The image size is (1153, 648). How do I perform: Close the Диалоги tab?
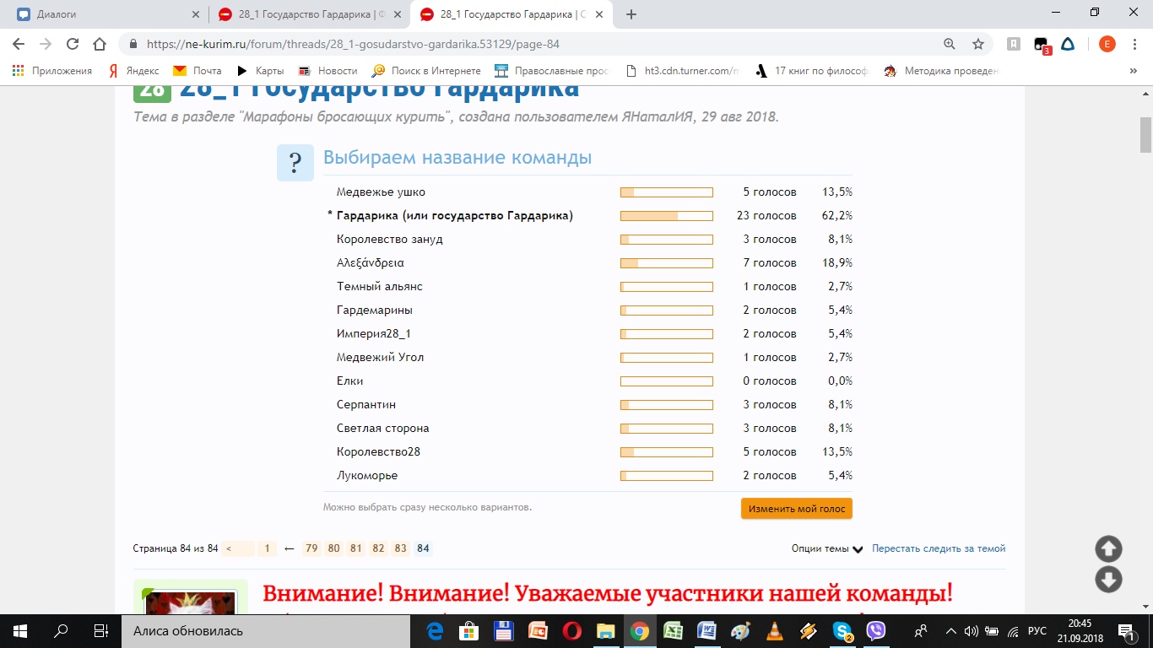coord(196,13)
